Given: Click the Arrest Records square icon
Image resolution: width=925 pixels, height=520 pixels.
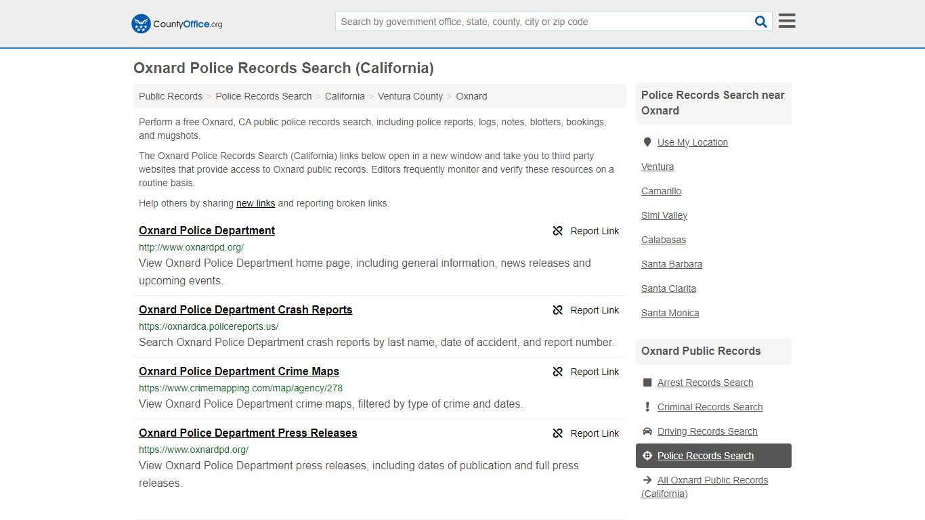Looking at the screenshot, I should [x=647, y=383].
